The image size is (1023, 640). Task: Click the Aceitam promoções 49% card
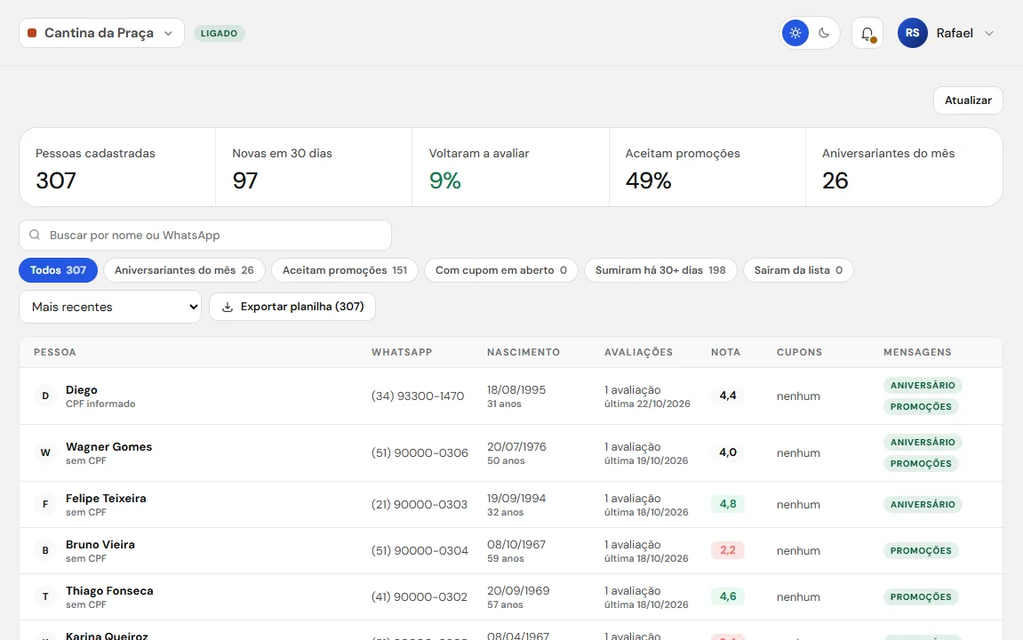pos(707,168)
